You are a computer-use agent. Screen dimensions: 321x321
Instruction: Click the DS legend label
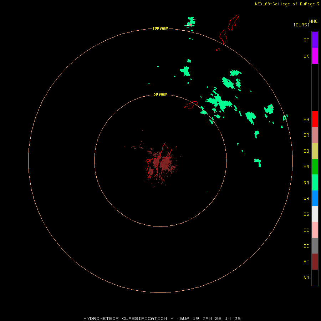pyautogui.click(x=306, y=214)
